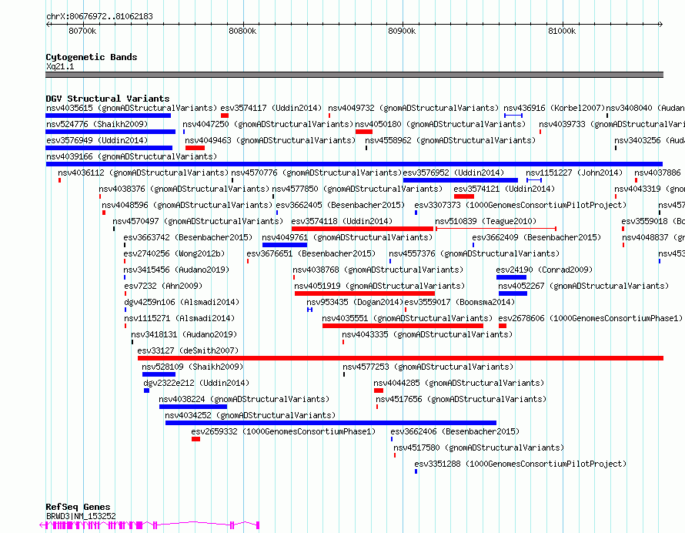This screenshot has width=685, height=533.
Task: Open the nsv4039166 variant label
Action: (132, 156)
